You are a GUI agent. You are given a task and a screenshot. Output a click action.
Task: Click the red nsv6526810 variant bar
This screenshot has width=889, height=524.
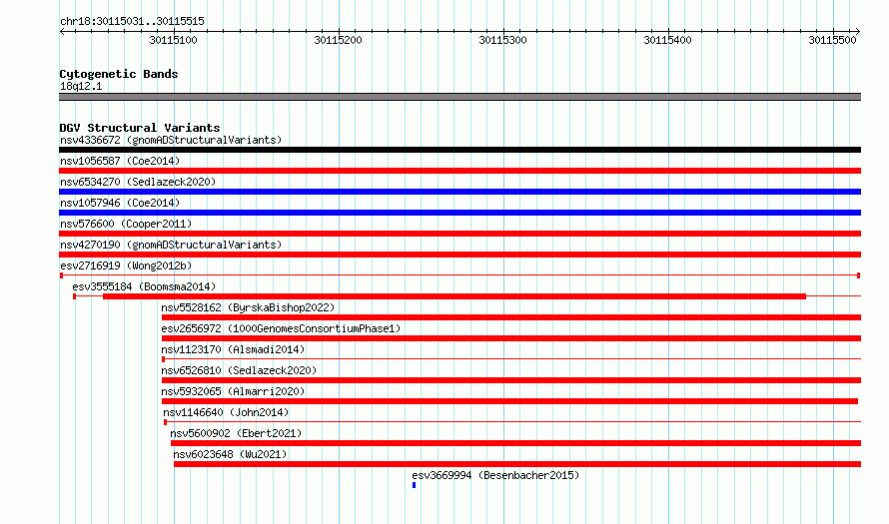(510, 380)
